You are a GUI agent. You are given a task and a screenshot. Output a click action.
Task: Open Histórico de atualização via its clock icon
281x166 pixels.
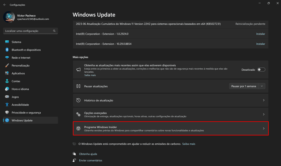[x=78, y=100]
